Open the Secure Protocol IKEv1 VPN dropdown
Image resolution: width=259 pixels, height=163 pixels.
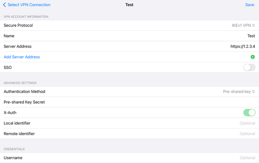[243, 25]
